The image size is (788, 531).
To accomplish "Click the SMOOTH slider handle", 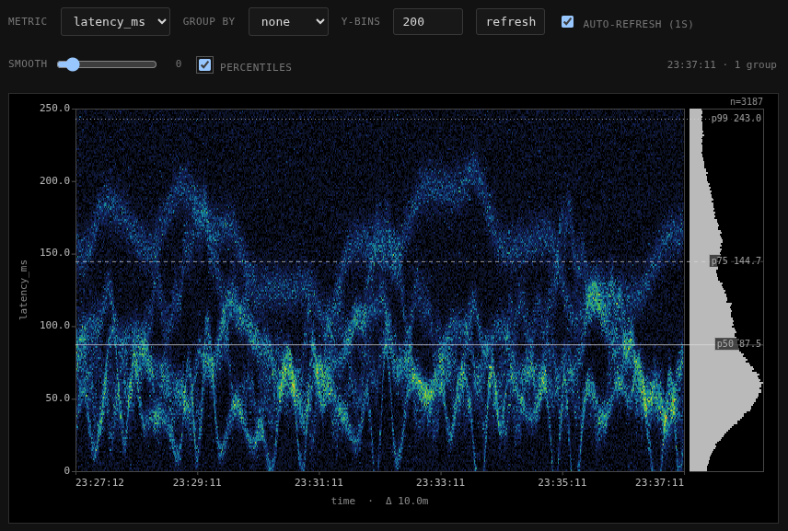I will click(73, 64).
